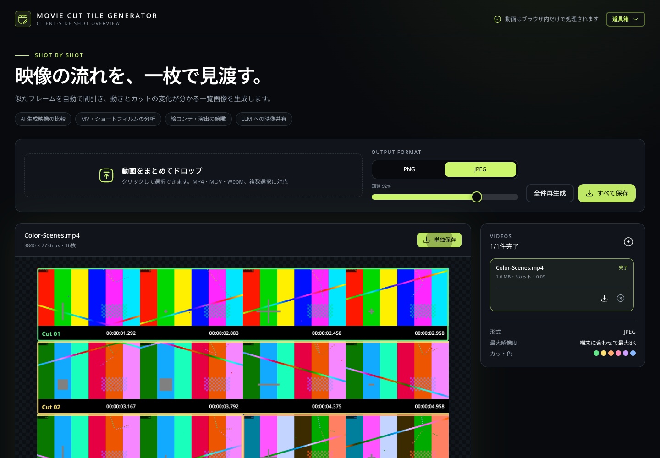Click the pink cut color swatch
The height and width of the screenshot is (458, 660).
618,353
